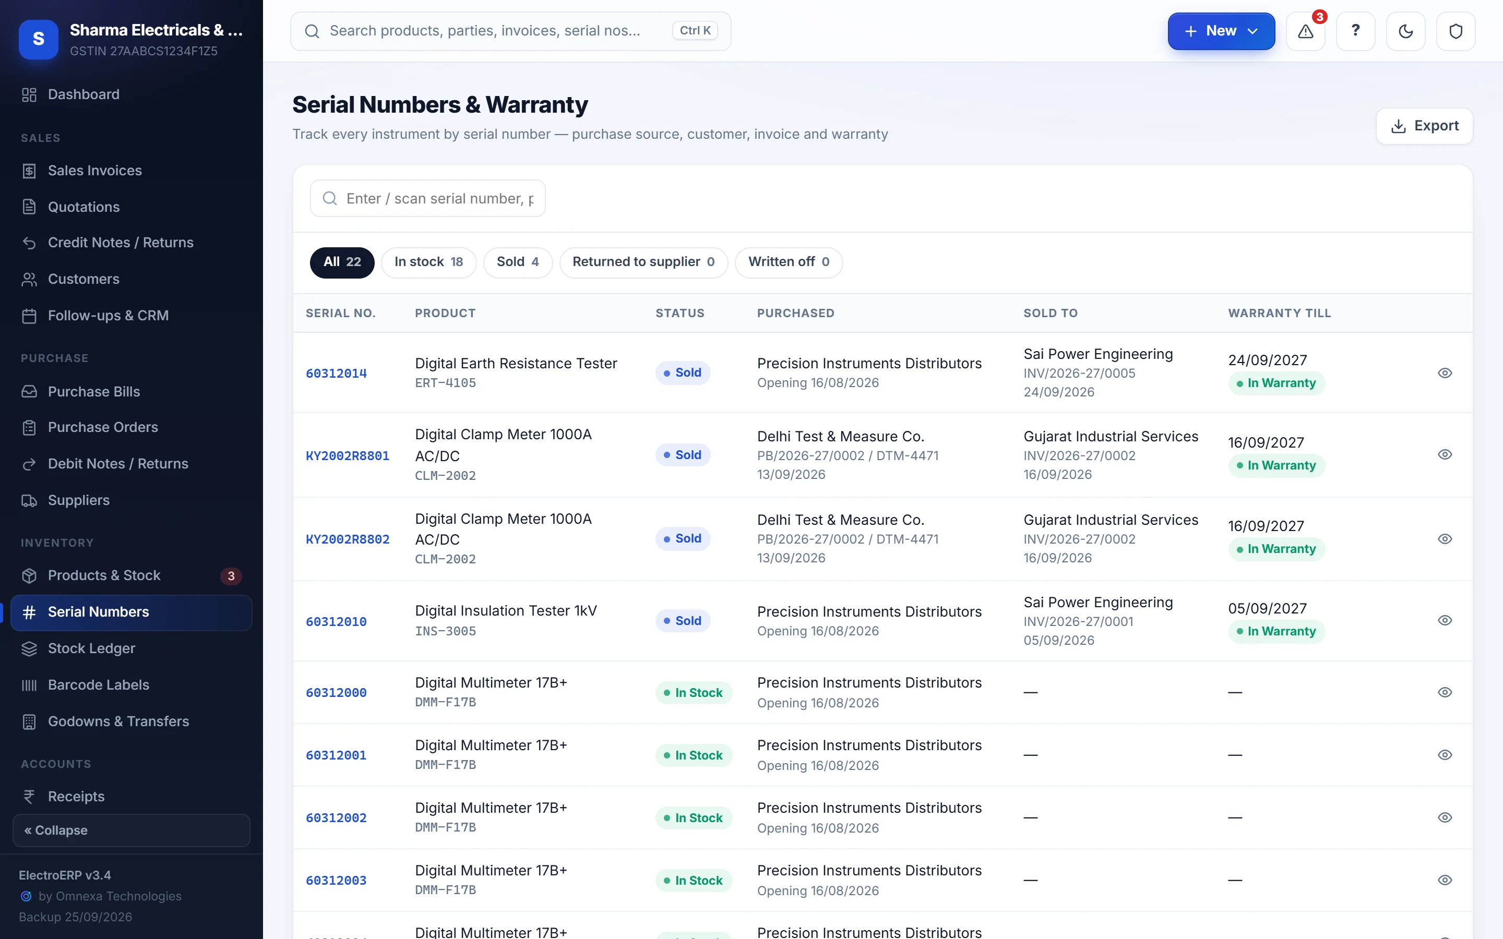Focus the enter / scan serial number field
1503x939 pixels.
[427, 198]
